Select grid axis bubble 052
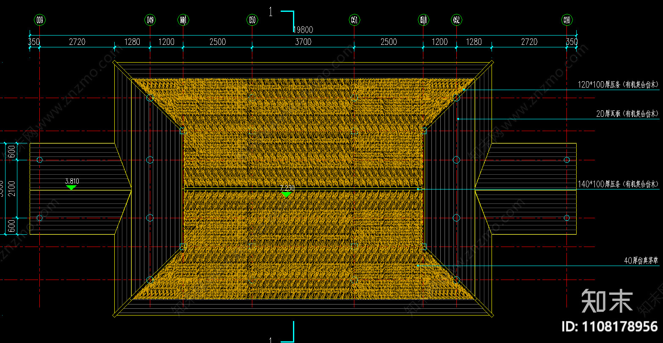Viewport: 663px width, 343px height. click(456, 20)
